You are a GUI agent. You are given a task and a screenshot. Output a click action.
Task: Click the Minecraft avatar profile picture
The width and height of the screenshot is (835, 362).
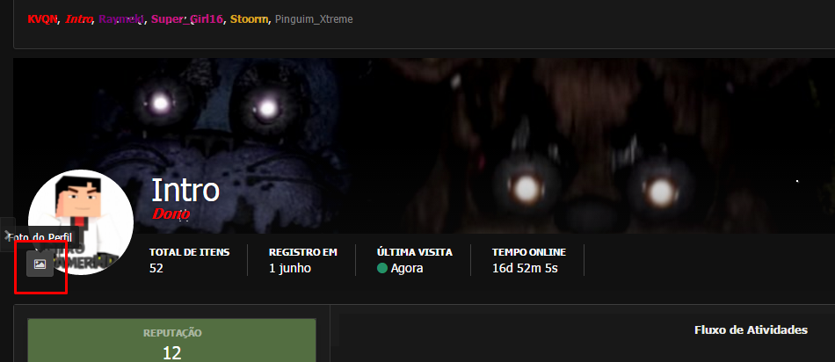(x=80, y=222)
